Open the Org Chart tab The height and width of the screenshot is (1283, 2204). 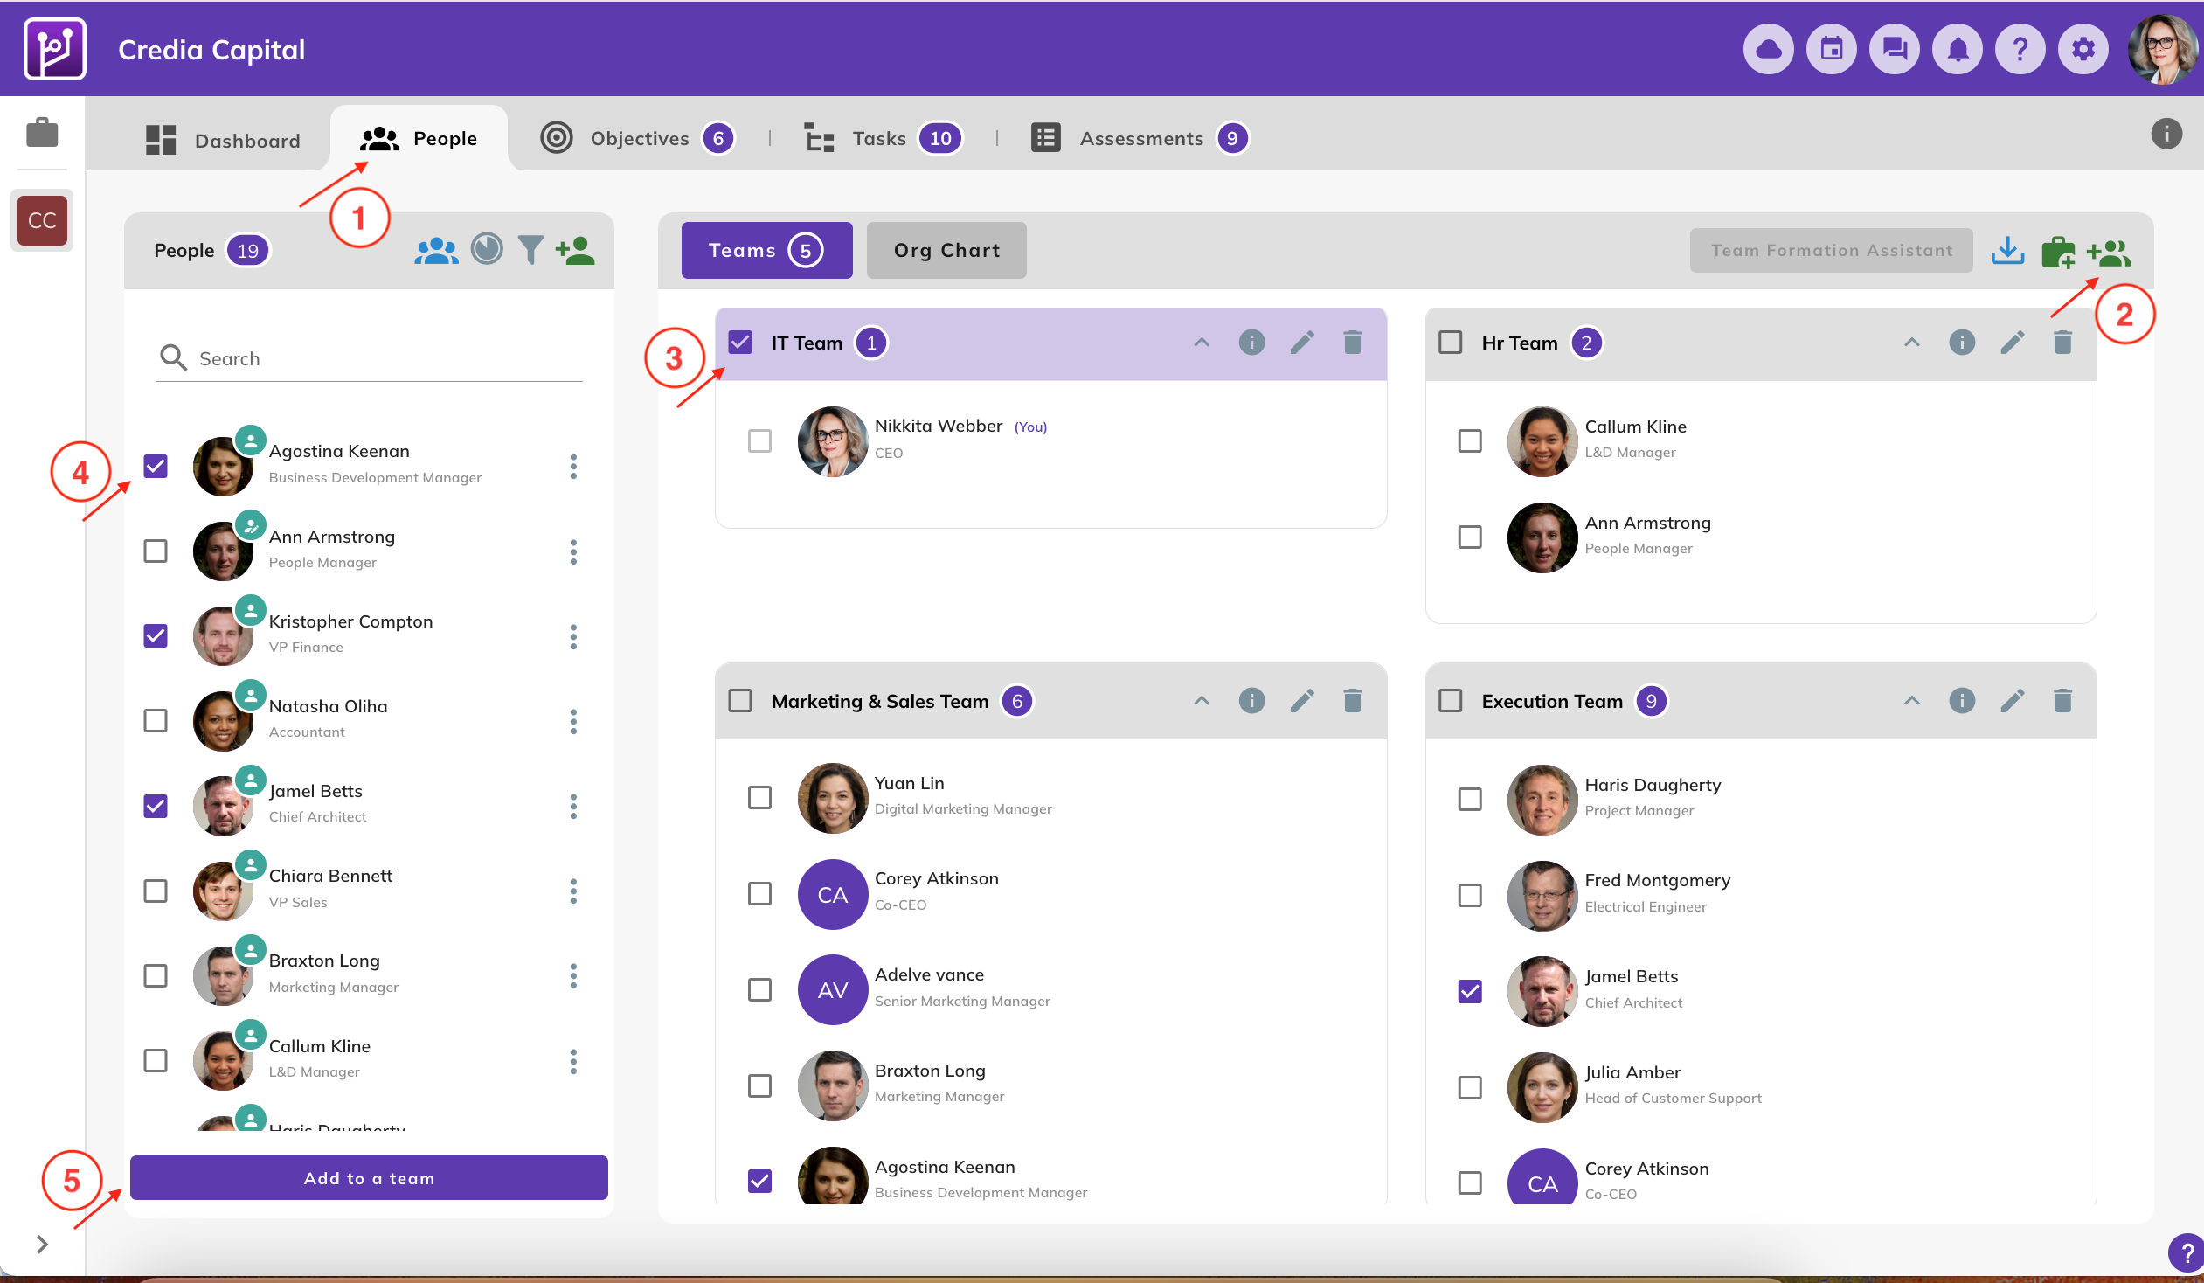(946, 251)
